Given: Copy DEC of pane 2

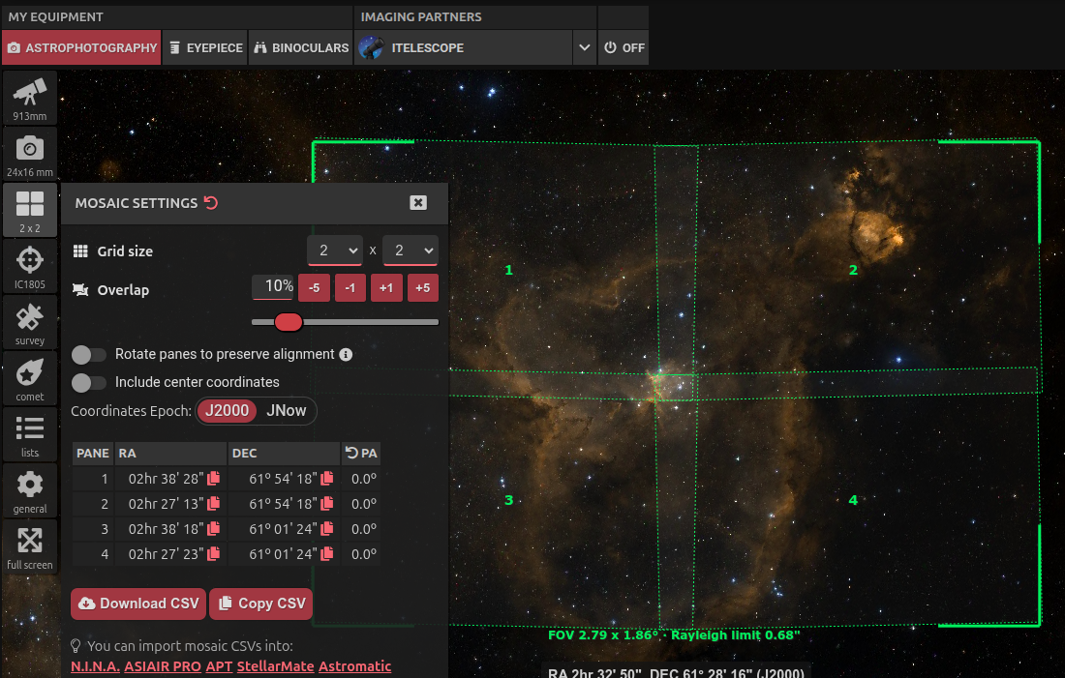Looking at the screenshot, I should point(326,504).
